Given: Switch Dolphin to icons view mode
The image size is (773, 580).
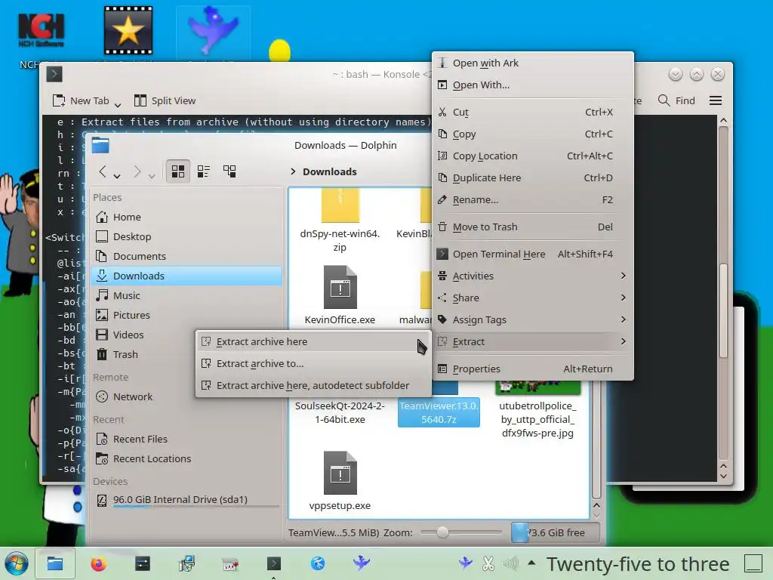Looking at the screenshot, I should [177, 171].
